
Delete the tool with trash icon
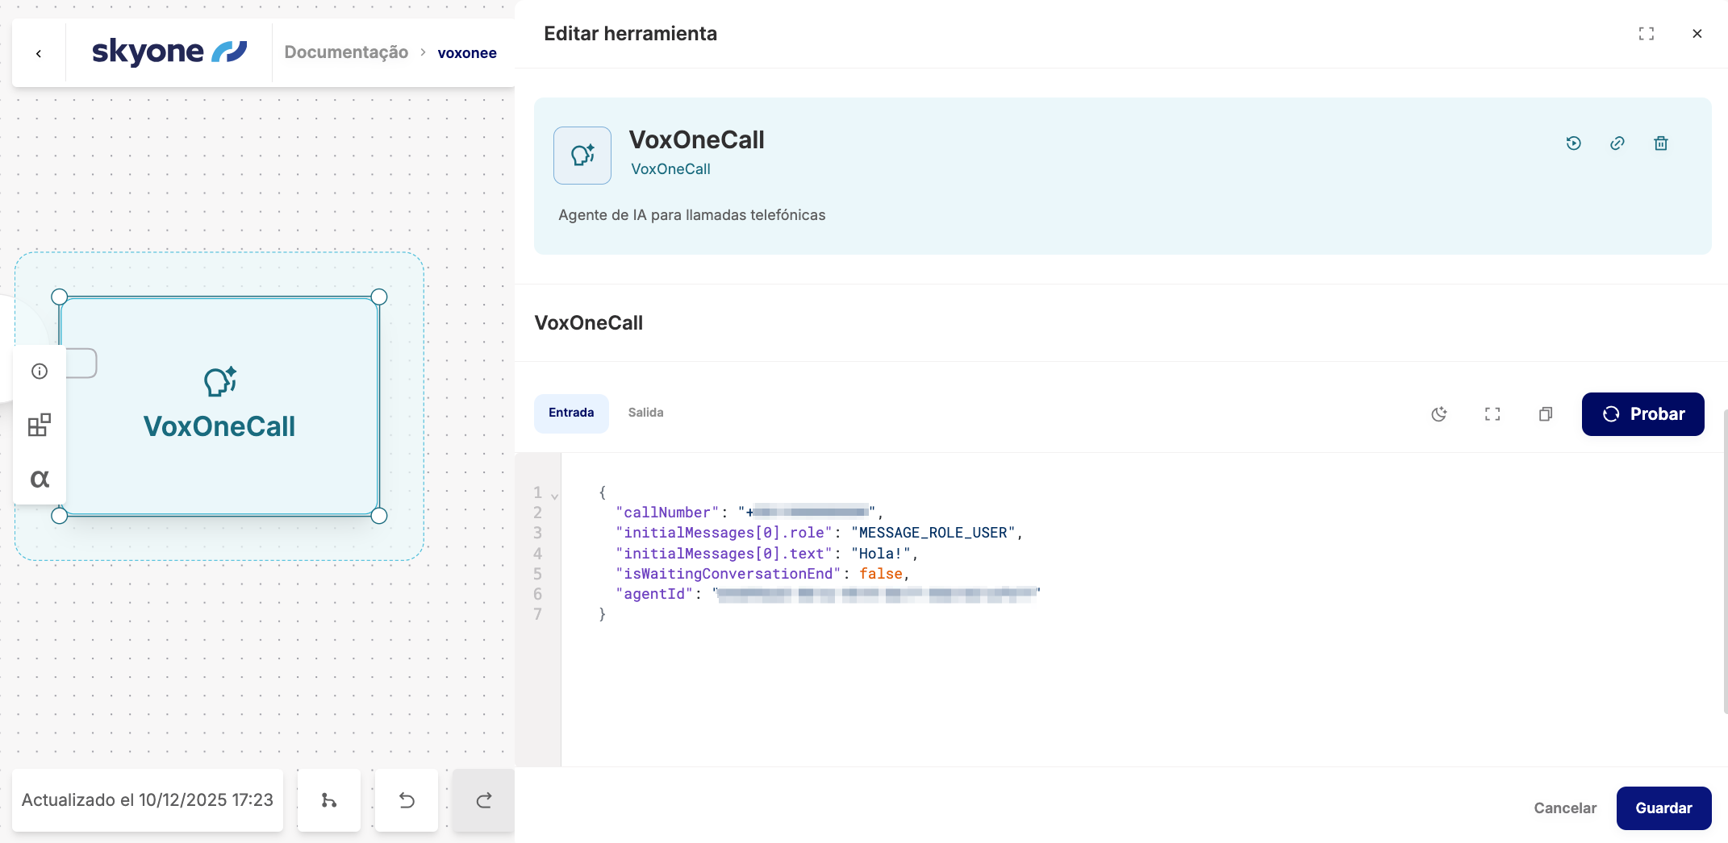click(x=1660, y=143)
